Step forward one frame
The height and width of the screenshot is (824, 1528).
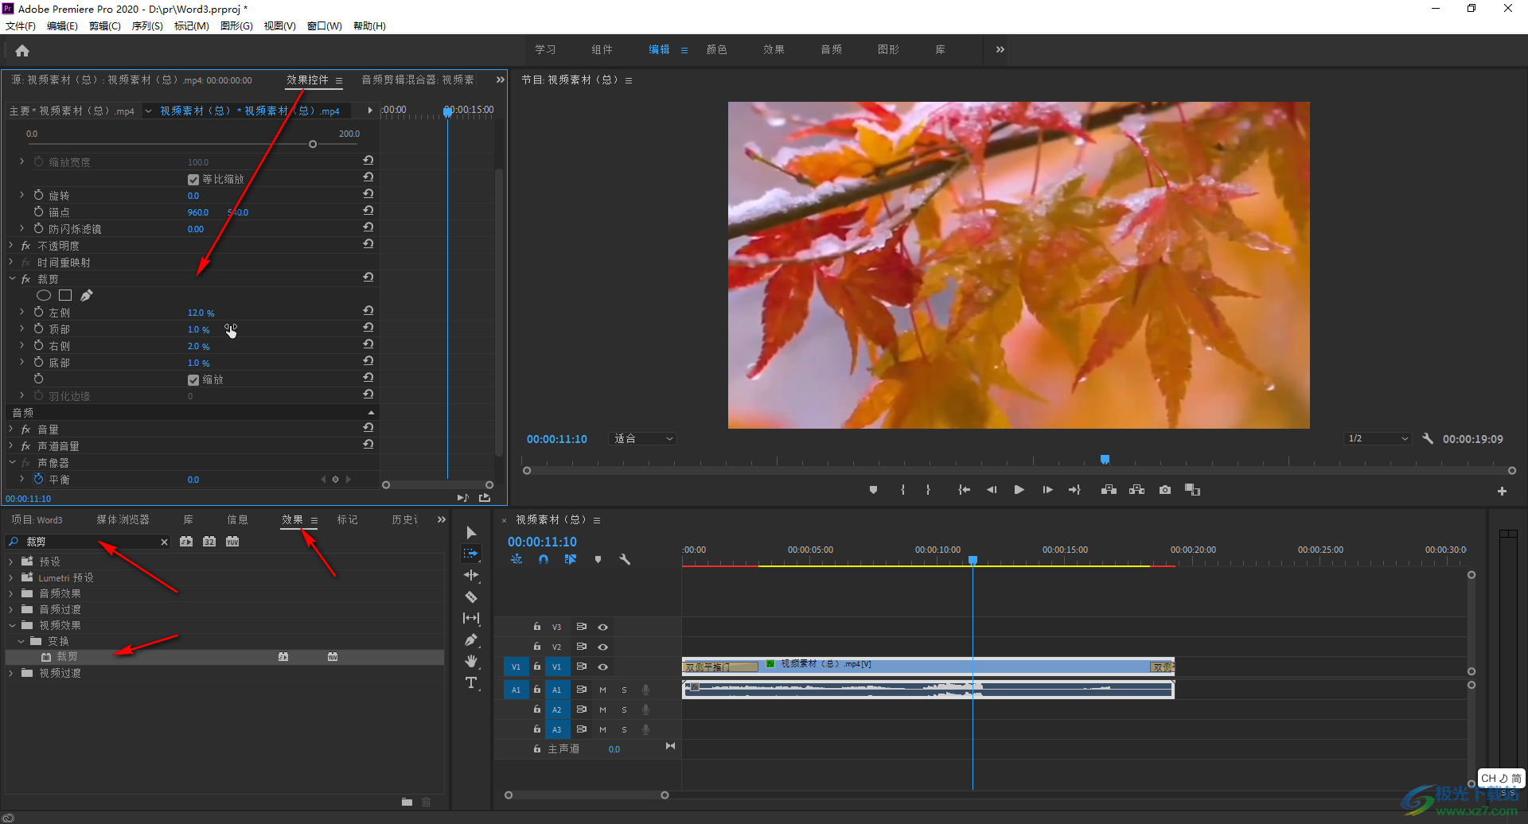point(1047,490)
